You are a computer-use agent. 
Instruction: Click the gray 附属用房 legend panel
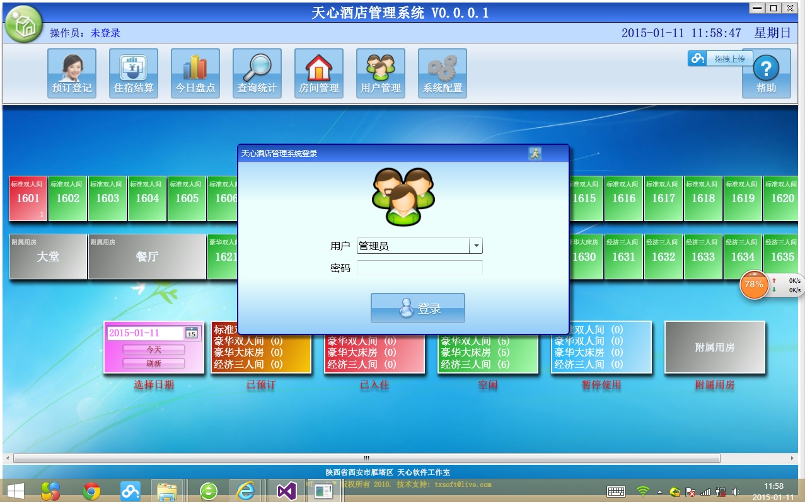click(x=714, y=347)
